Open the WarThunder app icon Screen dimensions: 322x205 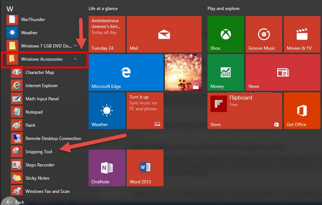coord(12,19)
